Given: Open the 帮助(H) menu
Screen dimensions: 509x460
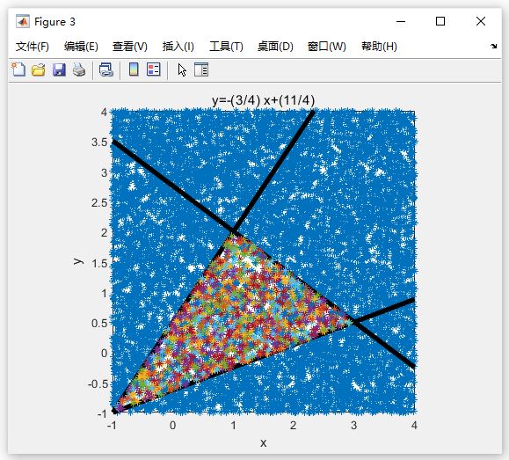Looking at the screenshot, I should [379, 47].
